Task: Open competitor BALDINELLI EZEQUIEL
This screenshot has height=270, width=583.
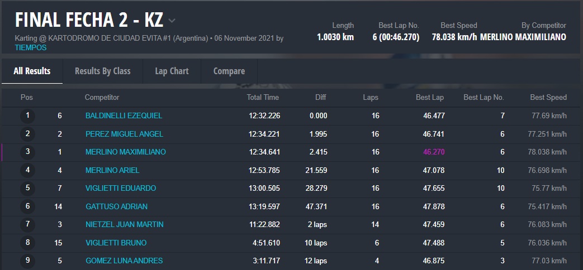Action: click(124, 115)
